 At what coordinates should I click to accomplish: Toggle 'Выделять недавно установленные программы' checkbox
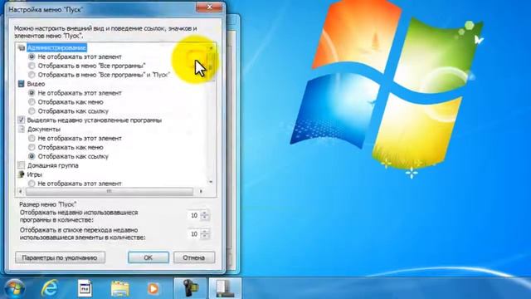click(22, 120)
